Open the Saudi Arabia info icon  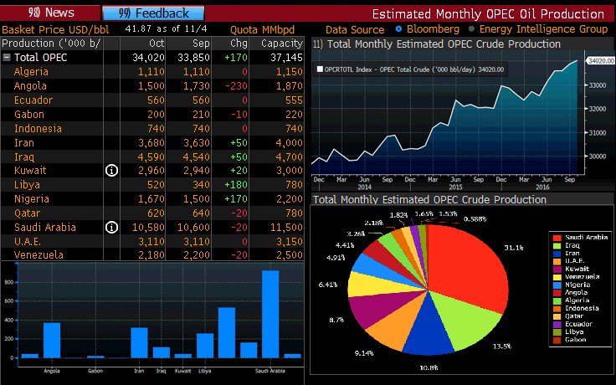[111, 227]
